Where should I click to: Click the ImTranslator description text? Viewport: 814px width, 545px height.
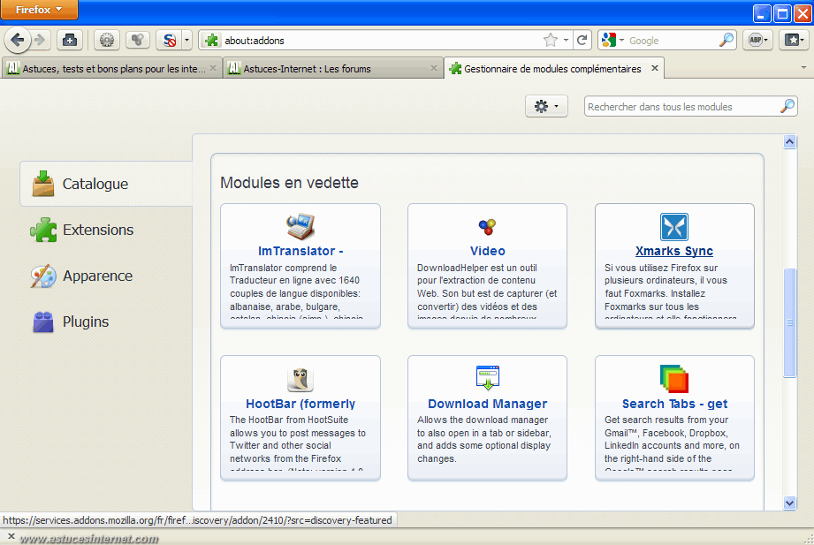click(x=296, y=290)
